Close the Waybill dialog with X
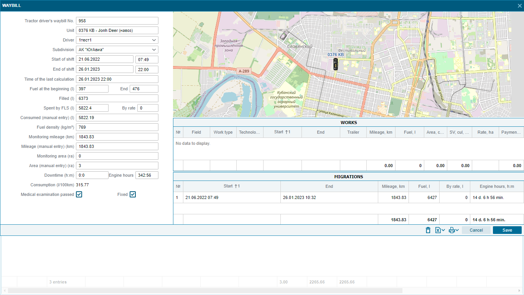This screenshot has height=295, width=524. [520, 6]
